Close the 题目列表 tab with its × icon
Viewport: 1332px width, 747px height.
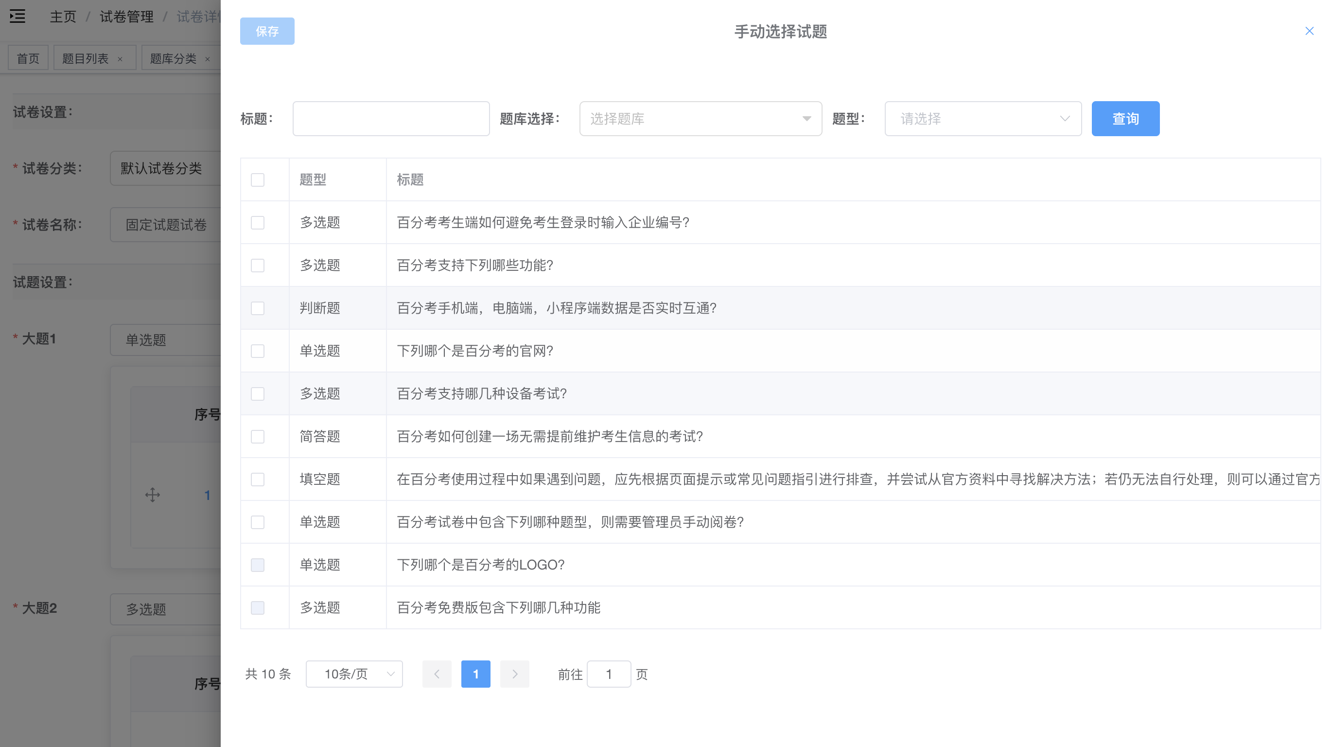click(121, 58)
